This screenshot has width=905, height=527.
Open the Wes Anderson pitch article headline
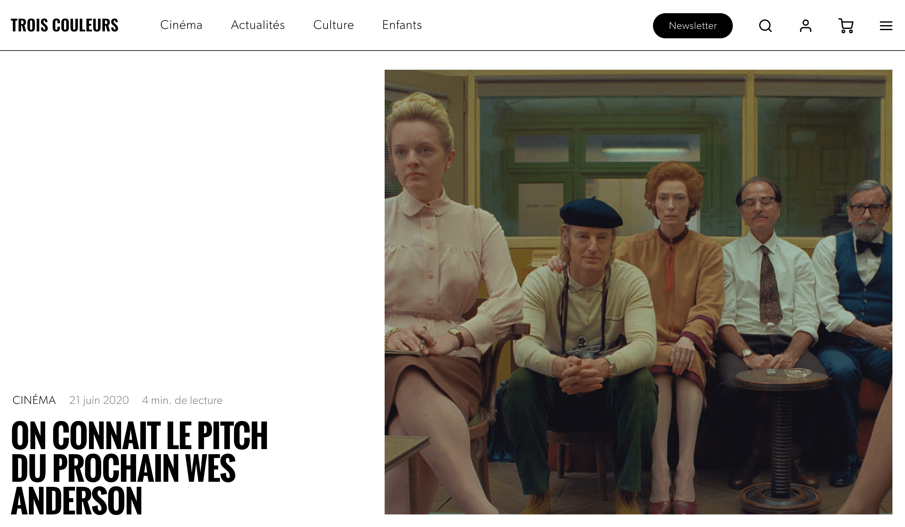pos(139,468)
